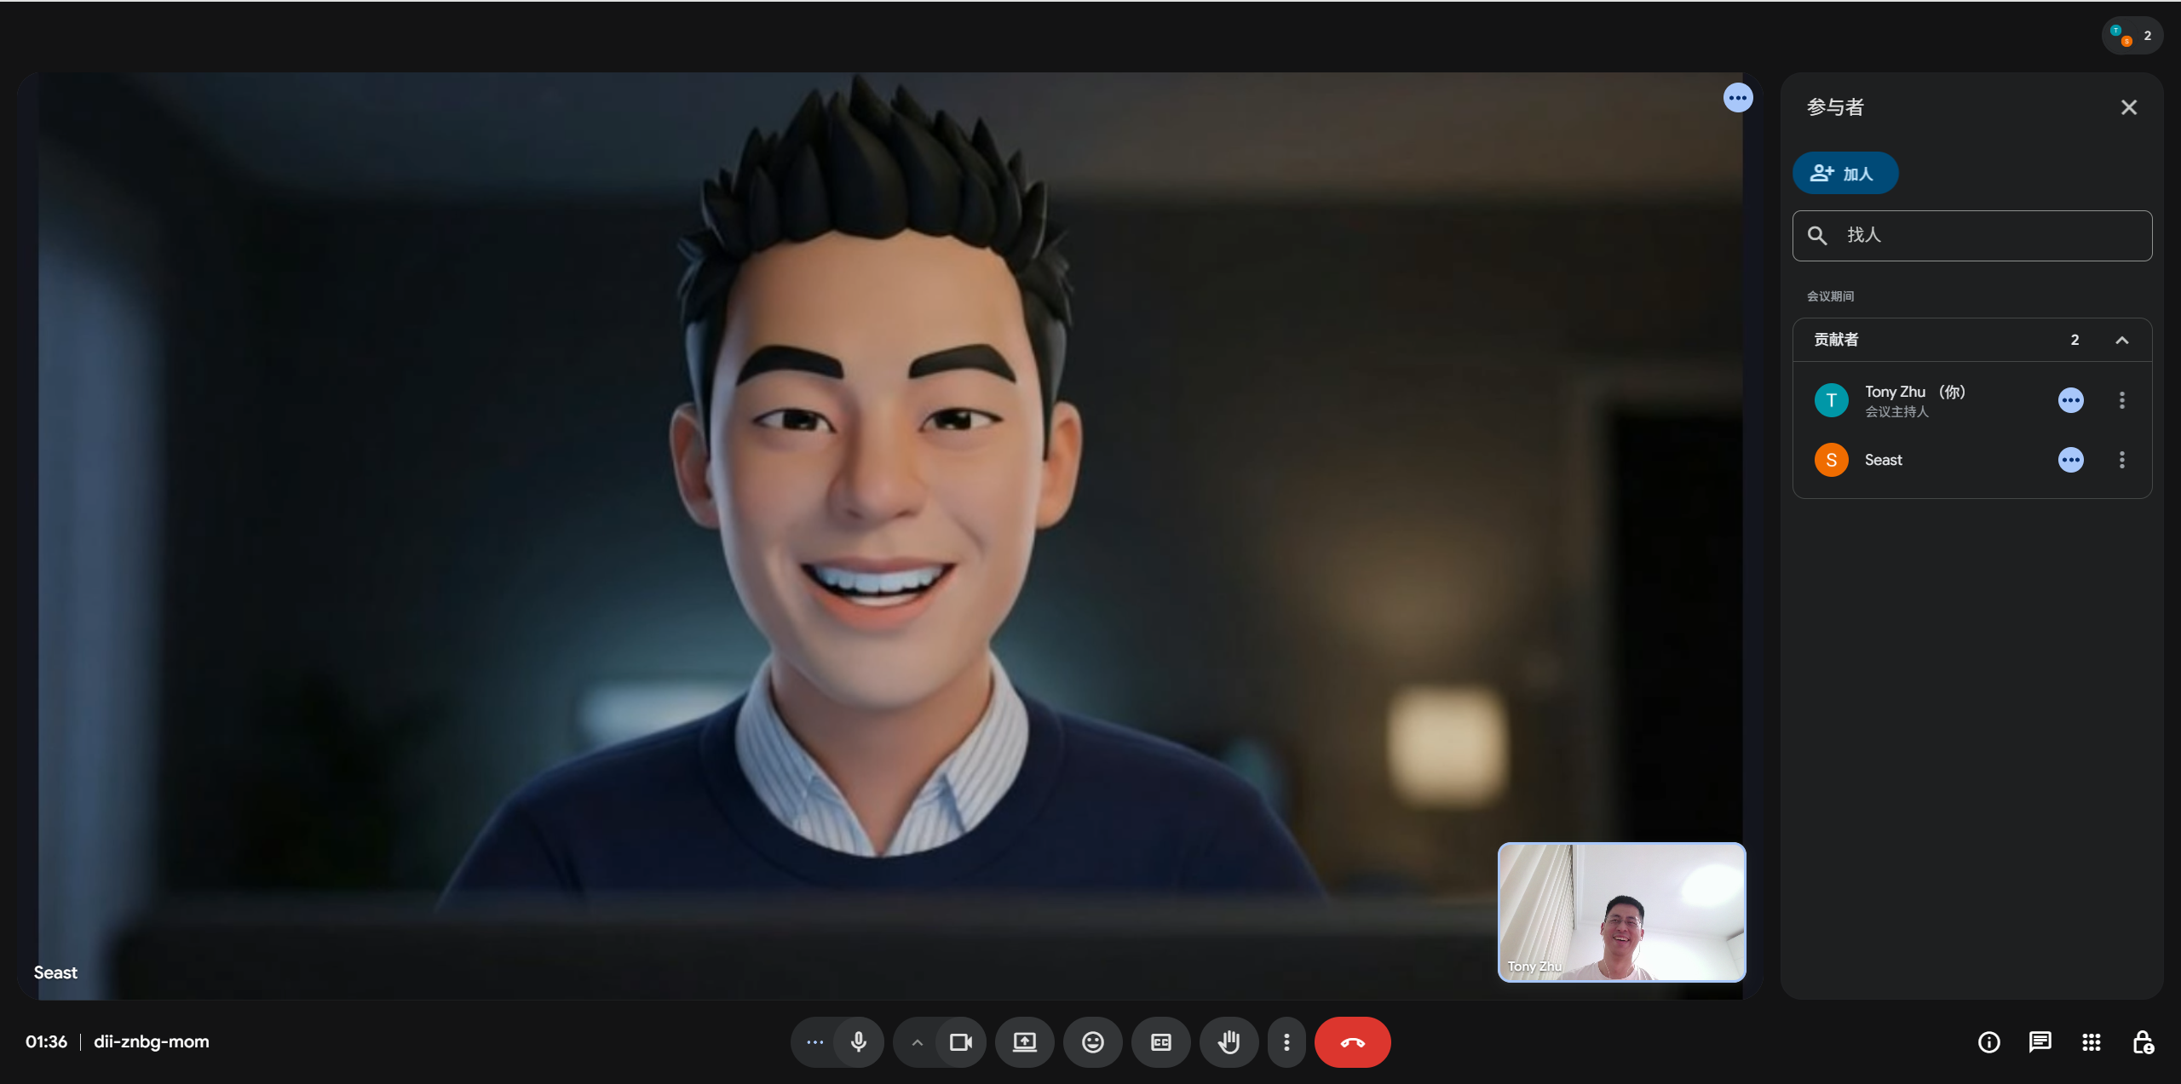Turn off the camera

tap(961, 1041)
